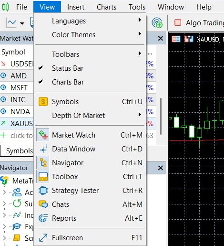Viewport: 224px width, 246px height.
Task: Click line chart type toolbar icon
Action: click(x=11, y=22)
